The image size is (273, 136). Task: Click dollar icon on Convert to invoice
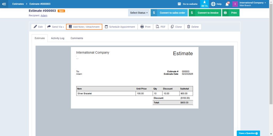192,13
